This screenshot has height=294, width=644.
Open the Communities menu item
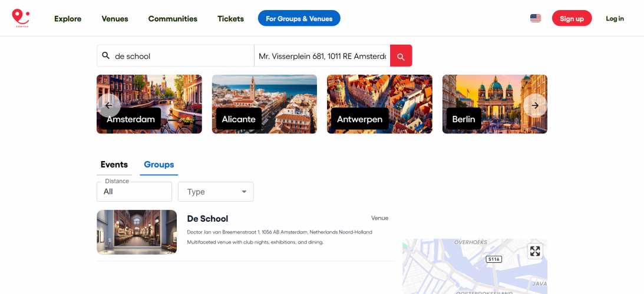173,19
